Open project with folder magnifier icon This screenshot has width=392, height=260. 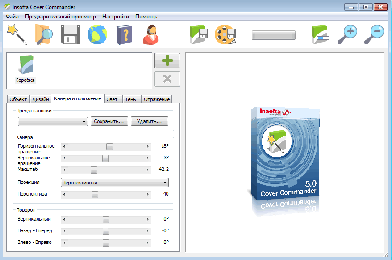pyautogui.click(x=44, y=34)
